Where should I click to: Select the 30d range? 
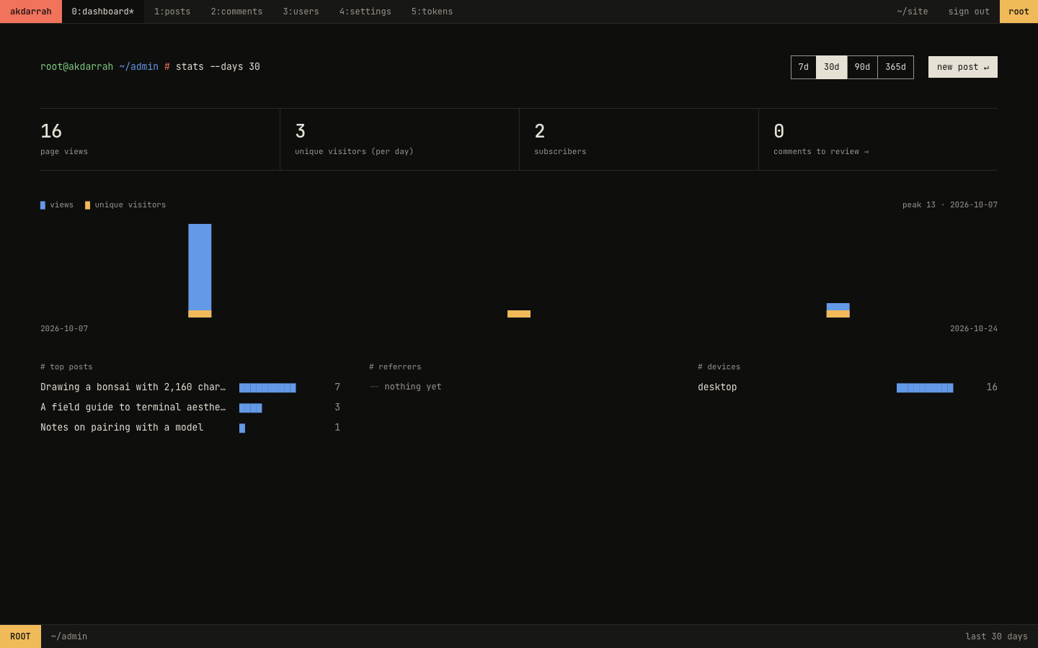pyautogui.click(x=832, y=67)
